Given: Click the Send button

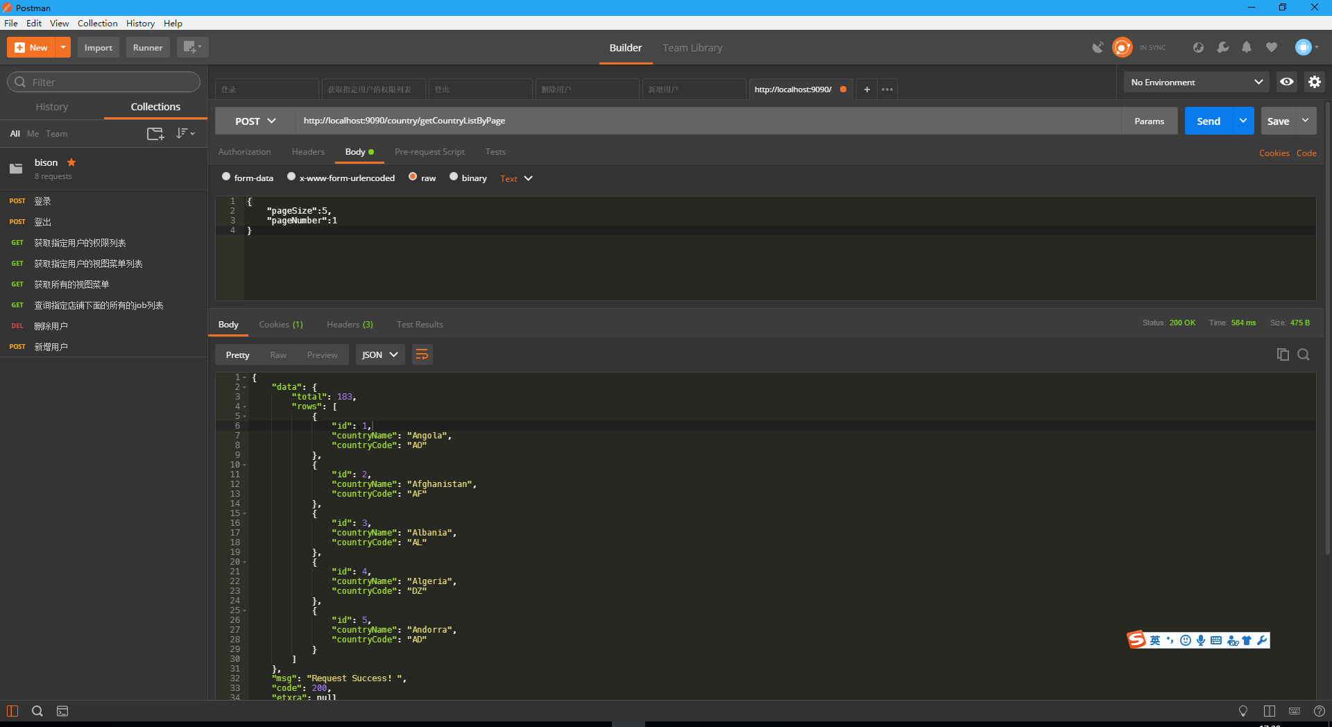Looking at the screenshot, I should pyautogui.click(x=1208, y=121).
